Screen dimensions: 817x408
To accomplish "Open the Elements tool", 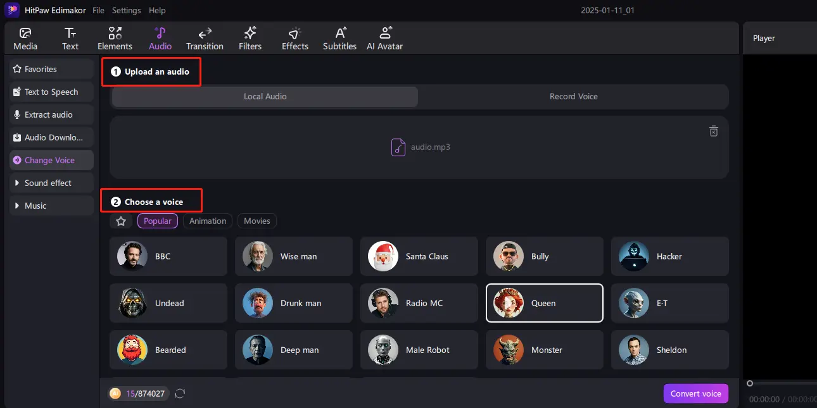I will point(115,39).
